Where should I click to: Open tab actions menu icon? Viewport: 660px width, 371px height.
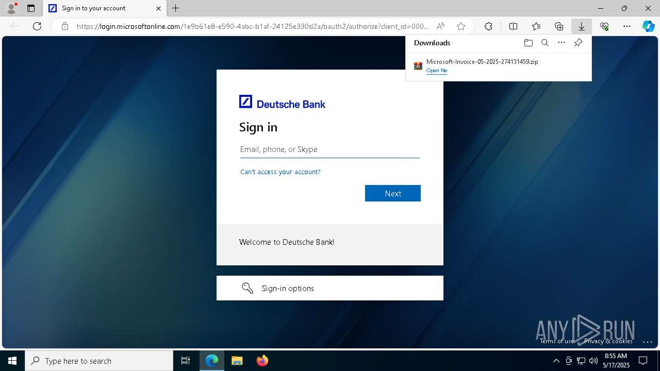pyautogui.click(x=31, y=8)
